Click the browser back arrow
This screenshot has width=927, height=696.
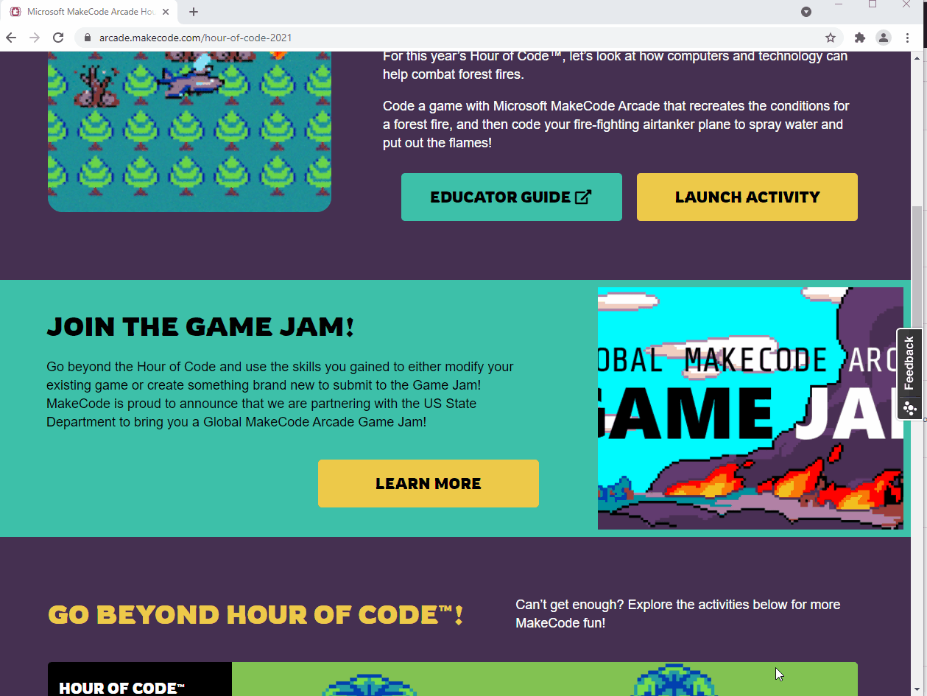(x=11, y=38)
